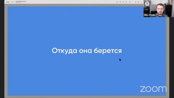The width and height of the screenshot is (174, 98).
Task: Rotate the page with the rotate icon
Action: coord(135,2)
